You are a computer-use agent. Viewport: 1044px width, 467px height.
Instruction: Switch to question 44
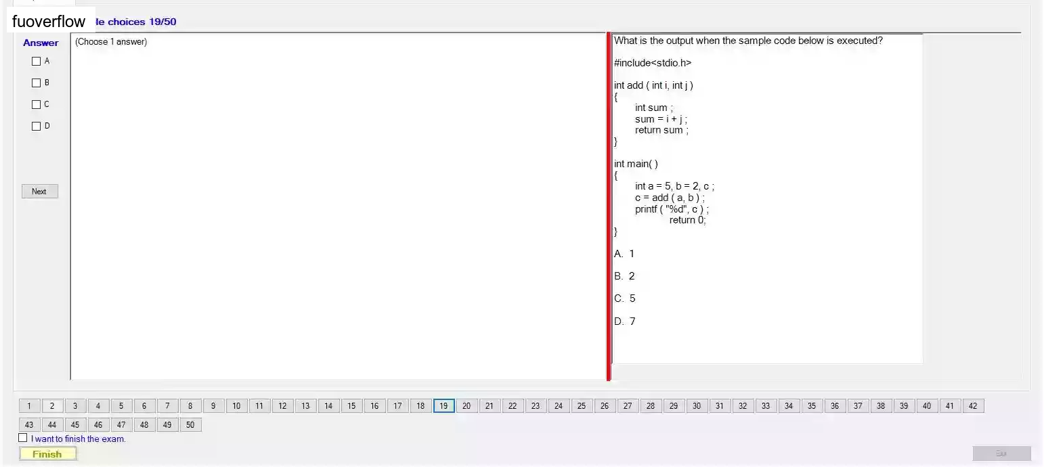[x=52, y=425]
